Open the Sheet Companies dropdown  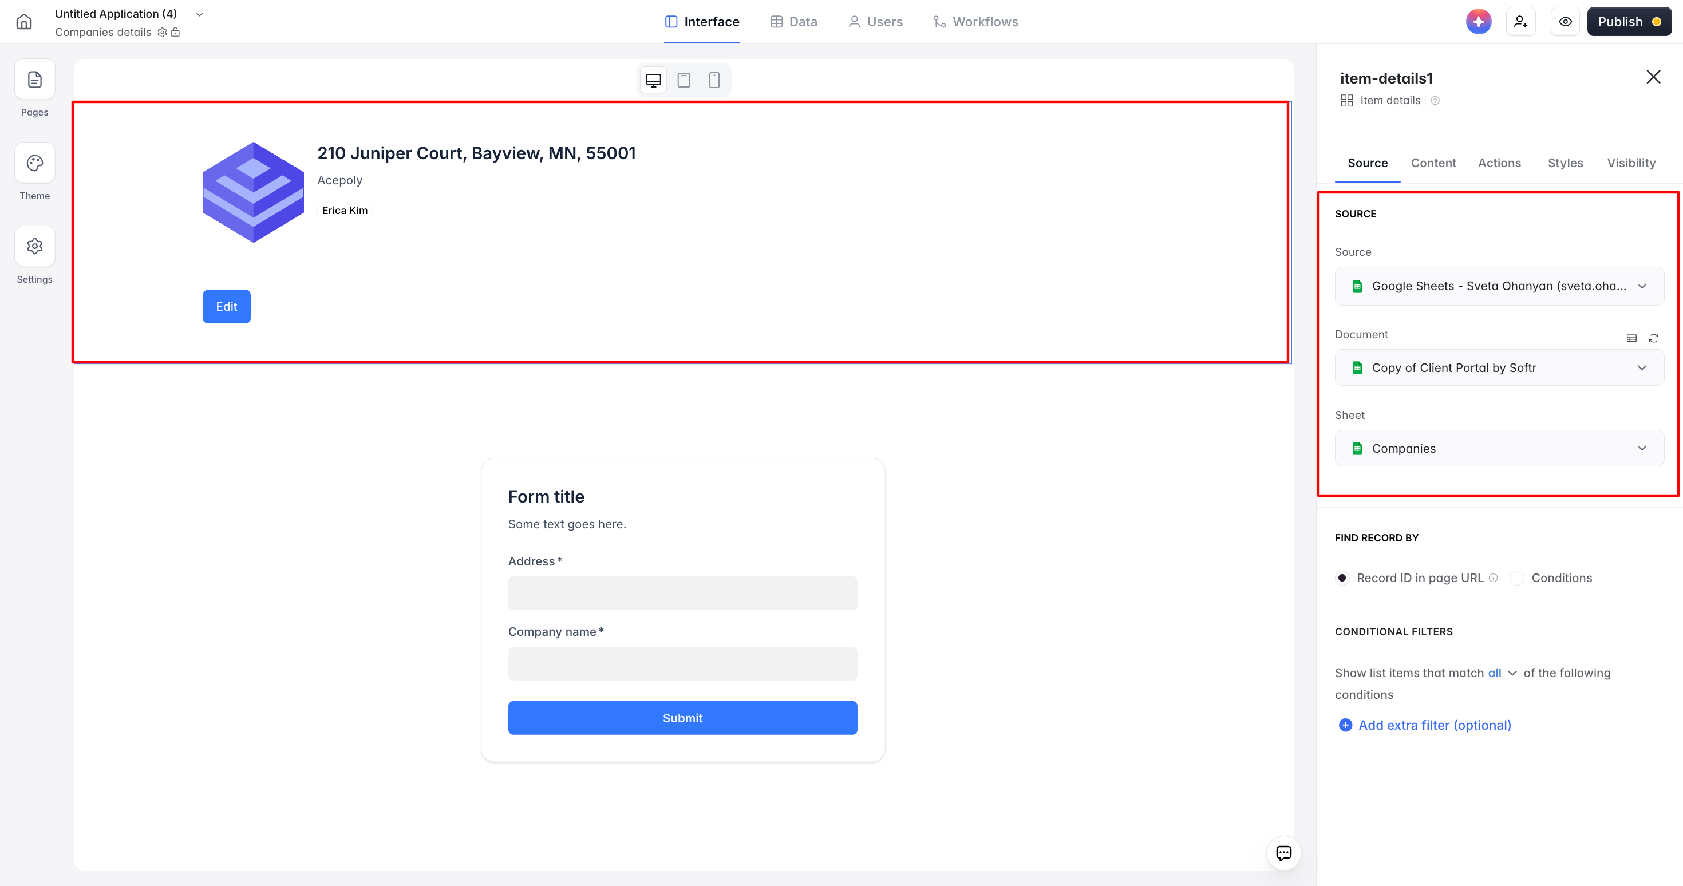(1499, 448)
